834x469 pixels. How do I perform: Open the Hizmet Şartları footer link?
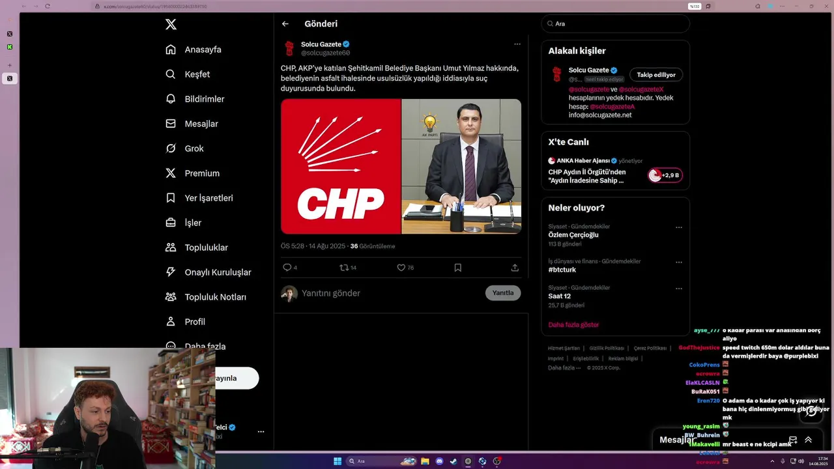pos(564,348)
